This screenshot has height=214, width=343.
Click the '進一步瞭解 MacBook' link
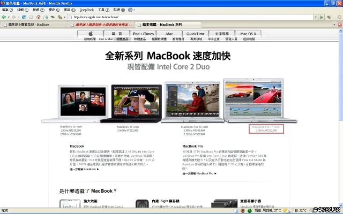(84, 169)
